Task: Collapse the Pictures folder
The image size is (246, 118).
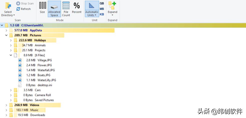Action: 6,35
